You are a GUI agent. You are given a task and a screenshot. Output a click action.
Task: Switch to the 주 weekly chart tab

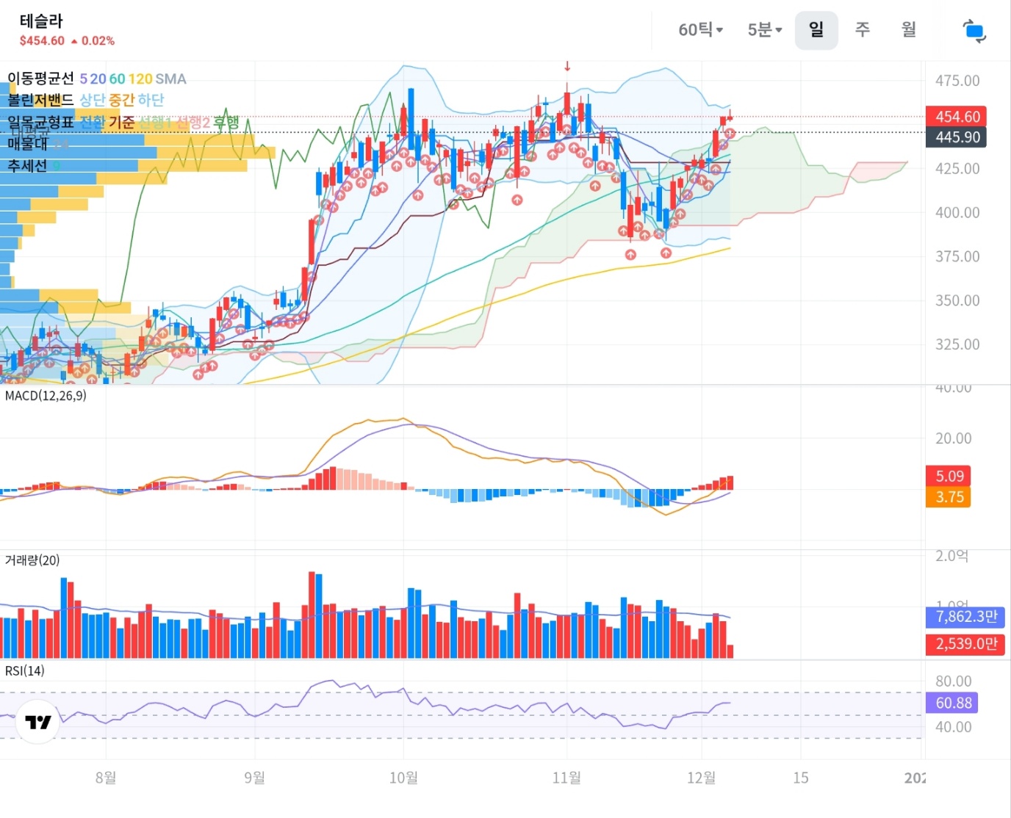coord(863,29)
